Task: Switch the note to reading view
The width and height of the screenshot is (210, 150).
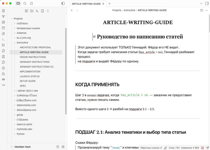Action: pyautogui.click(x=202, y=10)
